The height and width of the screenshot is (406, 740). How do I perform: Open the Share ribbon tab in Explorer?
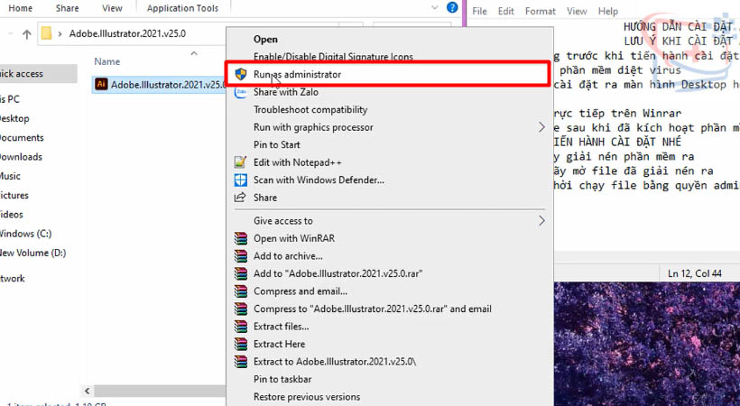(67, 8)
